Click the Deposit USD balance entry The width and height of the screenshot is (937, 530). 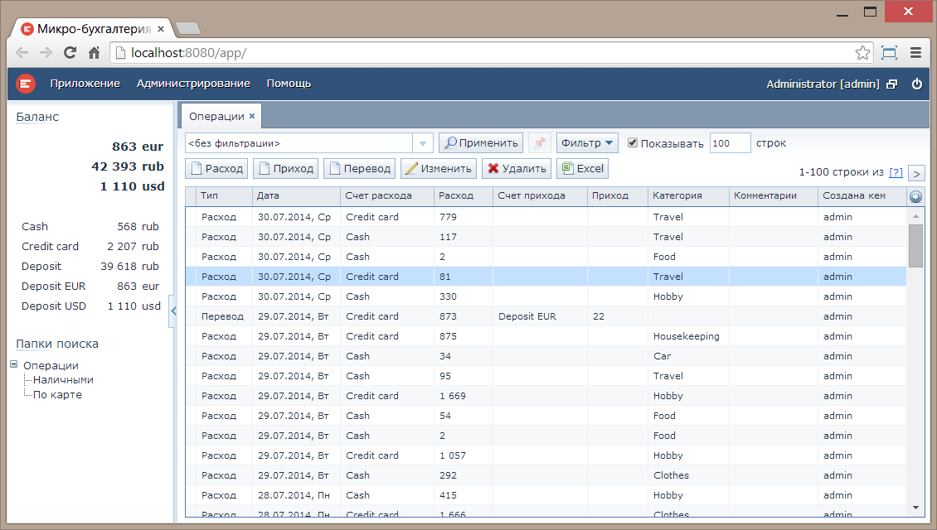click(91, 306)
